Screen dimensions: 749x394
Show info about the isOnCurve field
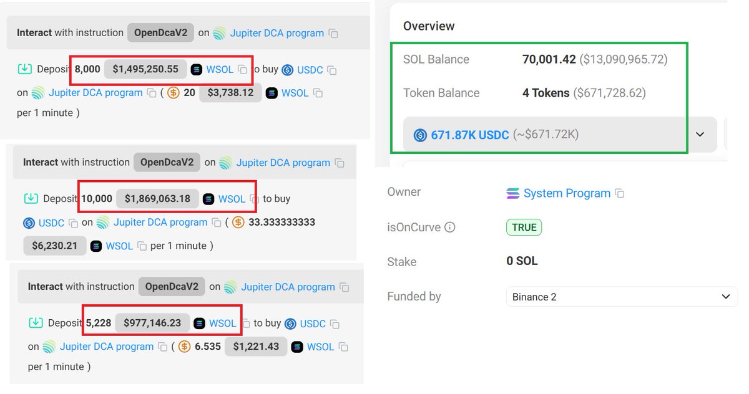coord(449,228)
